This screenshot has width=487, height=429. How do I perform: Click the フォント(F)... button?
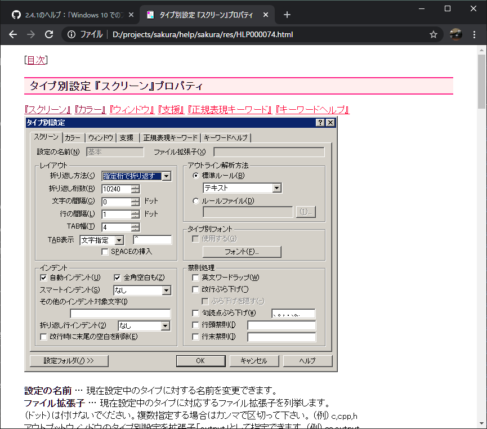pyautogui.click(x=242, y=252)
